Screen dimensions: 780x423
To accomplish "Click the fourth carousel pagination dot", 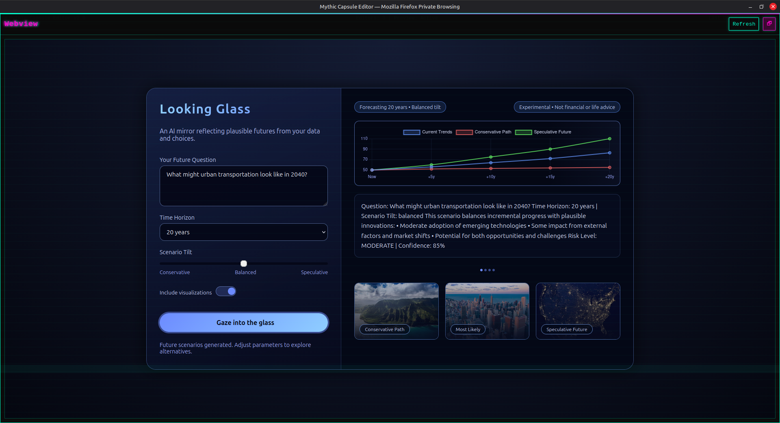I will [494, 270].
